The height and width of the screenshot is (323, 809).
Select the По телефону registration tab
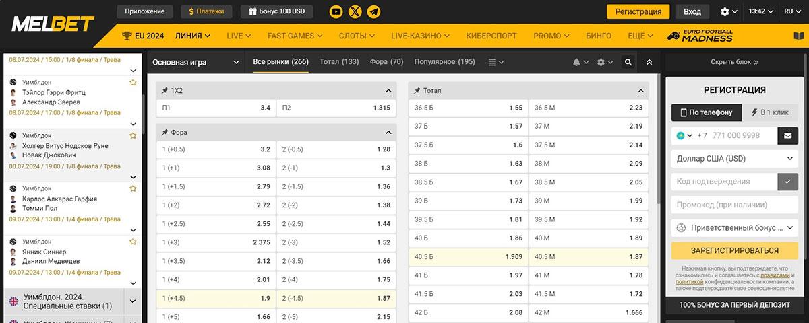[x=707, y=113]
